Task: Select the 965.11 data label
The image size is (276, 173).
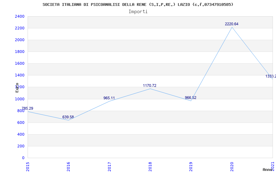Action: 109,98
